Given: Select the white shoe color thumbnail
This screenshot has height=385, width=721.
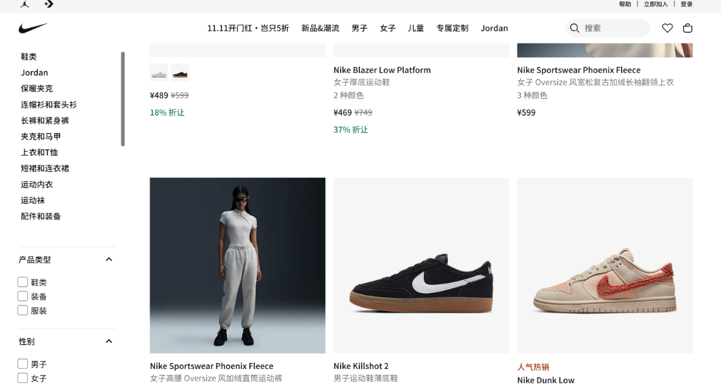Looking at the screenshot, I should pos(159,73).
